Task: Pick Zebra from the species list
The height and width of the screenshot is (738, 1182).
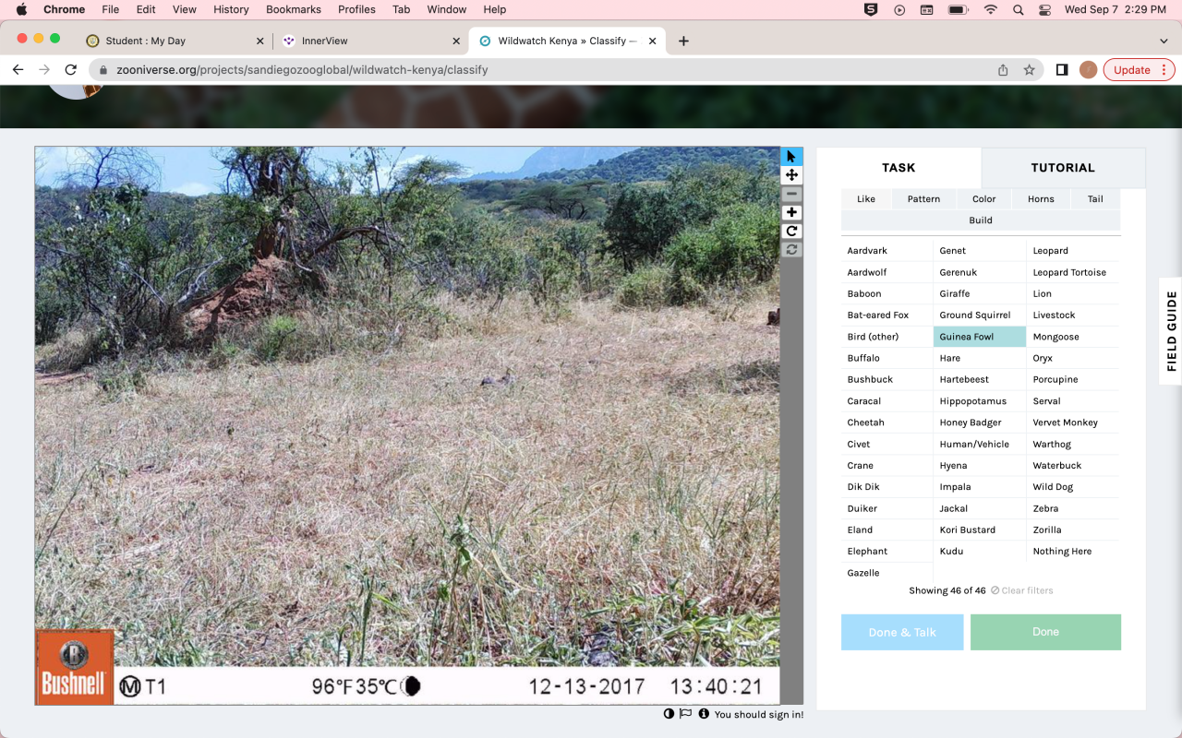Action: [1072, 508]
